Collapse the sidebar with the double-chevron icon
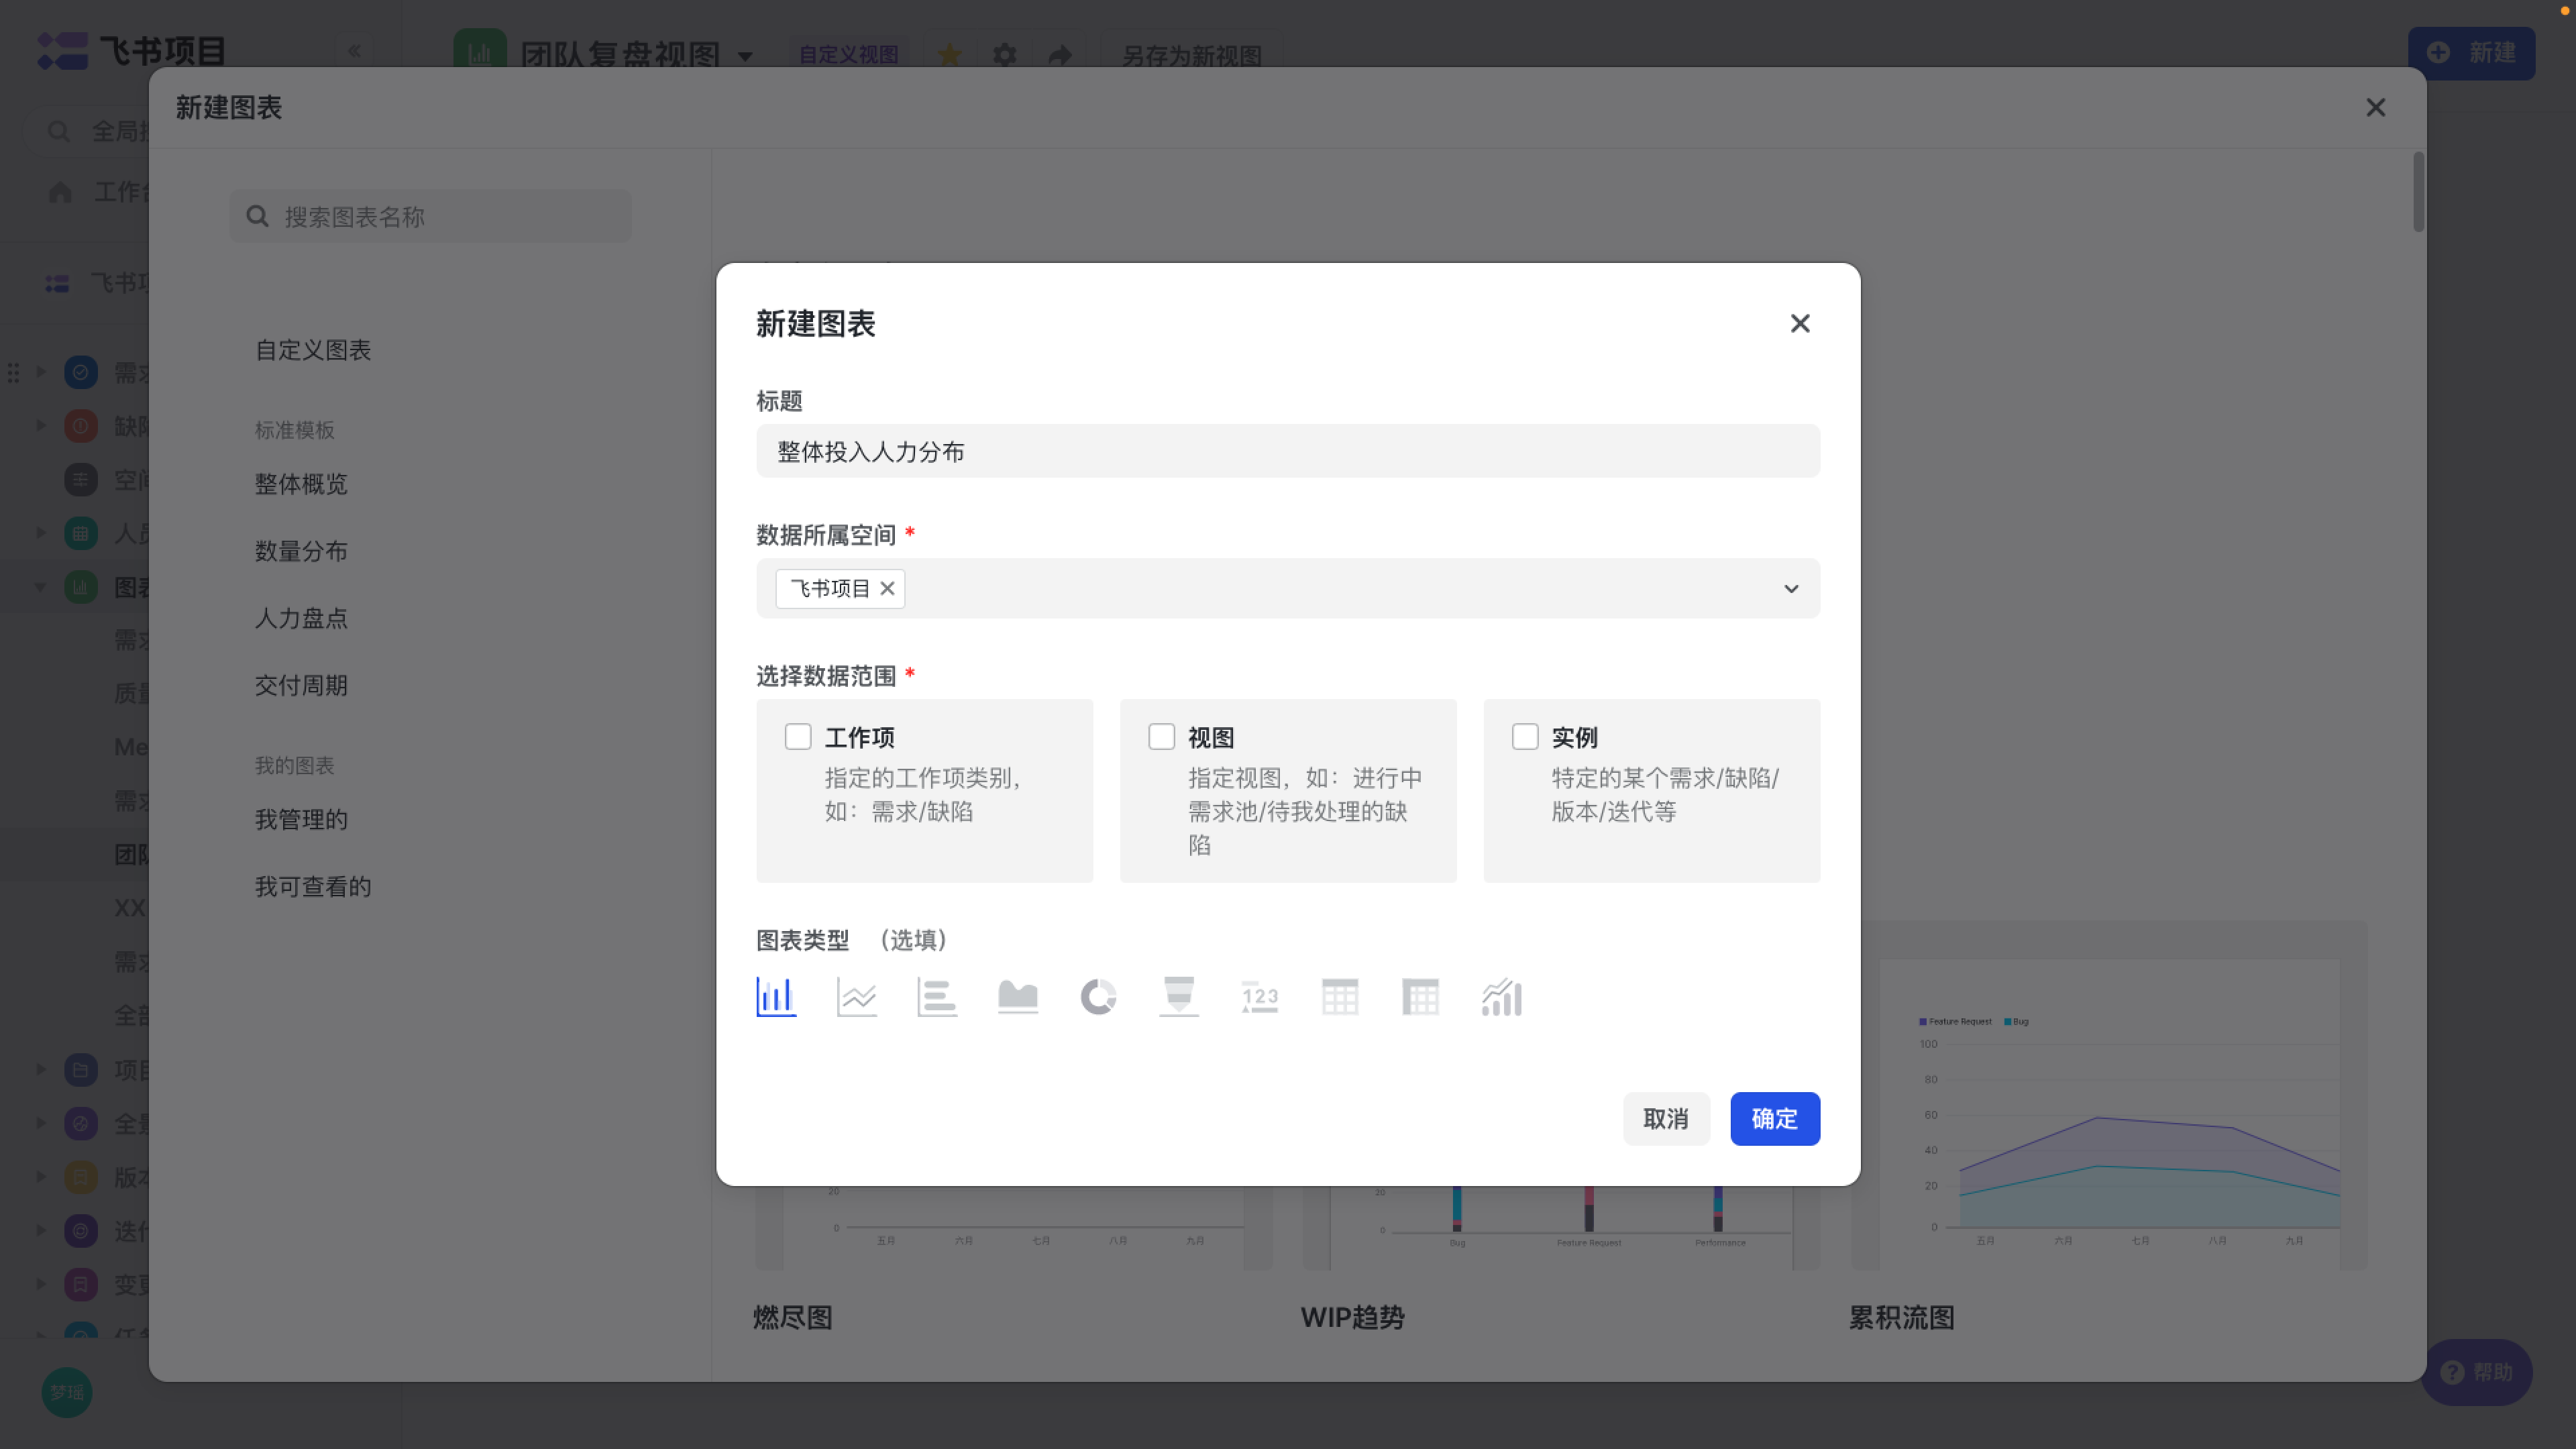Screen dimensions: 2576x1449 tap(354, 51)
